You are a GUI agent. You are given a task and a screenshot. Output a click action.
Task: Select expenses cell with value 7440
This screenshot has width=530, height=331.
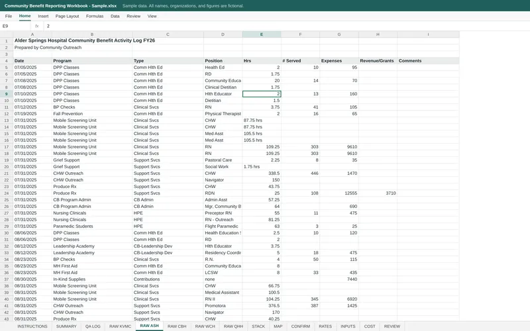click(x=339, y=279)
